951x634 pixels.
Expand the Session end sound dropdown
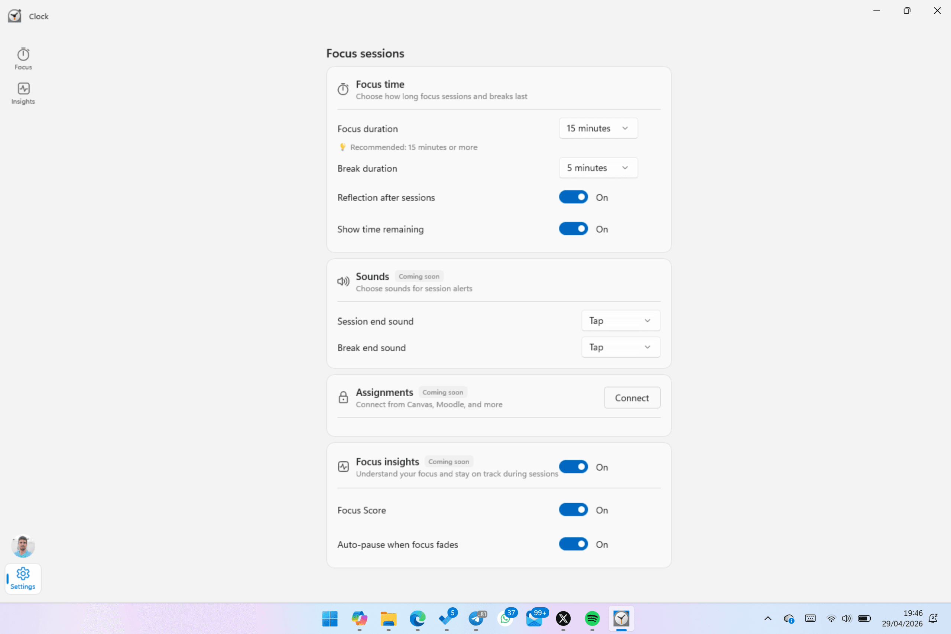tap(621, 321)
